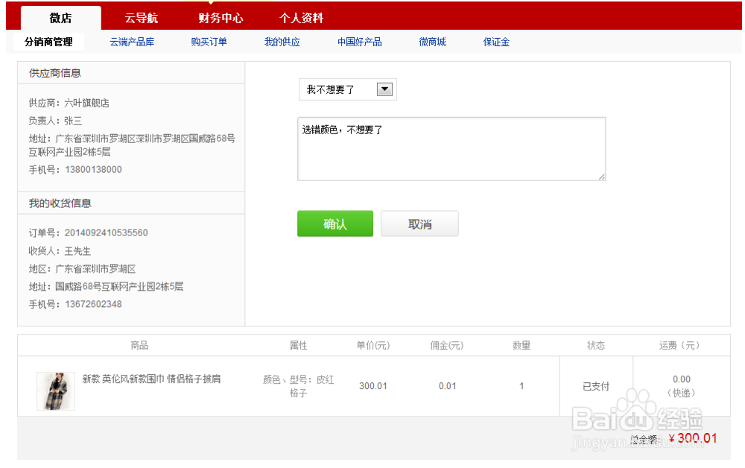Open the 微店 tab
745x468 pixels.
point(62,17)
